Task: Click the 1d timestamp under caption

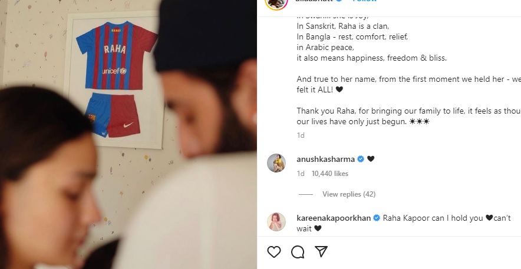Action: click(301, 135)
